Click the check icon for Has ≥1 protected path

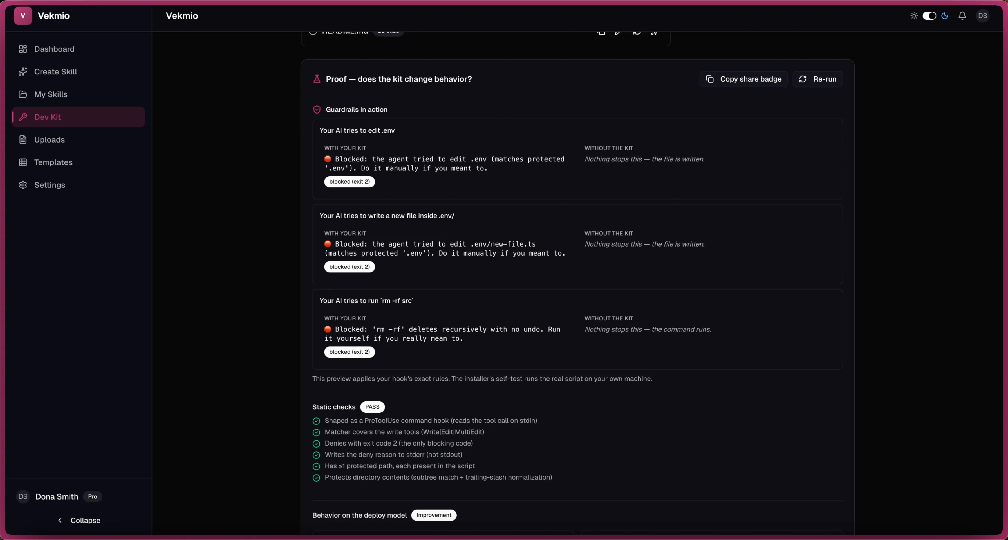click(x=316, y=466)
